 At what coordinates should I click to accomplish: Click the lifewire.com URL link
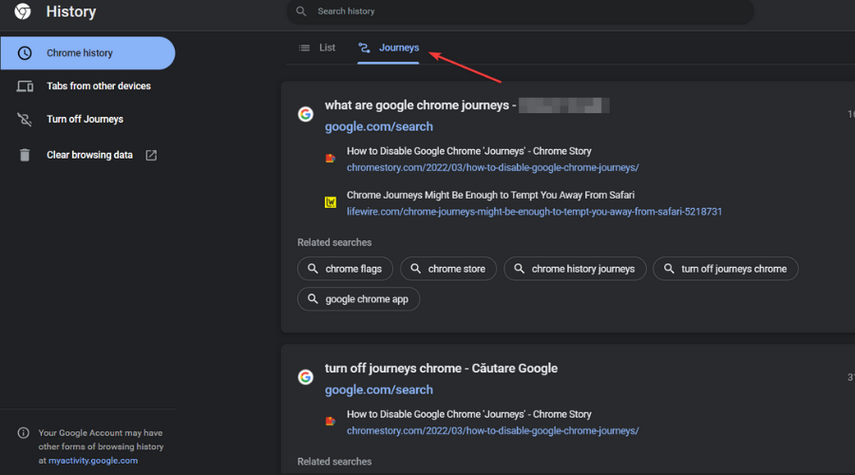tap(534, 212)
